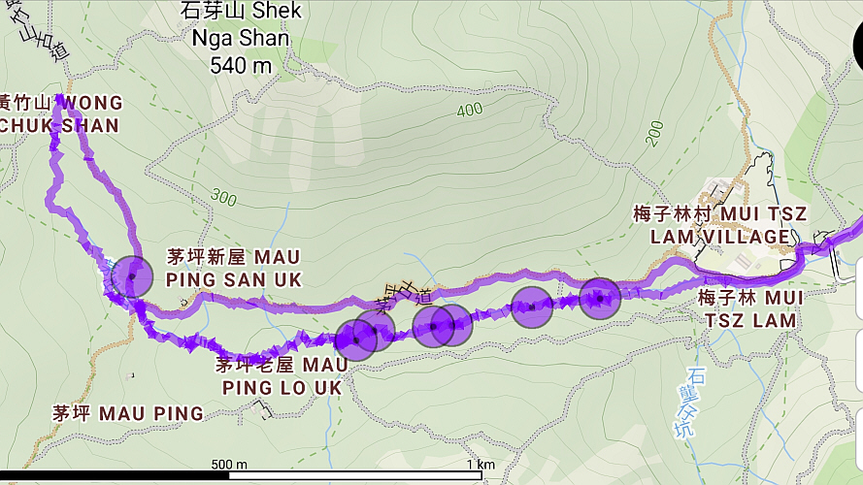Select the easternmost purple waypoint circle
This screenshot has width=863, height=485.
pos(600,299)
